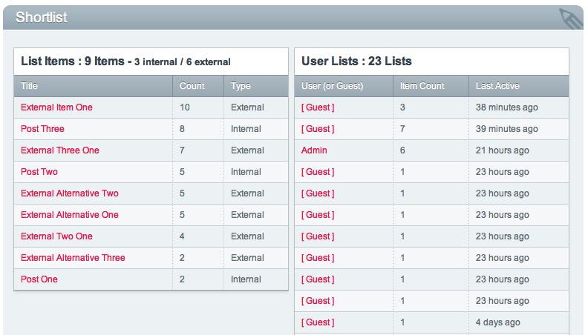Click External Alternative Two link
Screen dimensions: 588x335
click(x=70, y=193)
